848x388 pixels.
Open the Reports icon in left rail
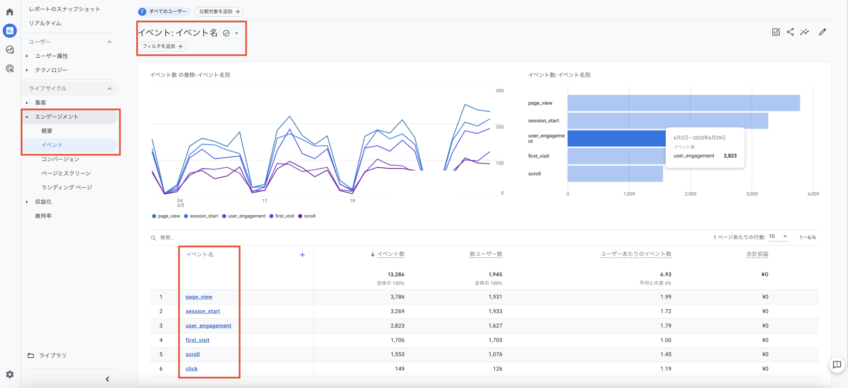10,31
